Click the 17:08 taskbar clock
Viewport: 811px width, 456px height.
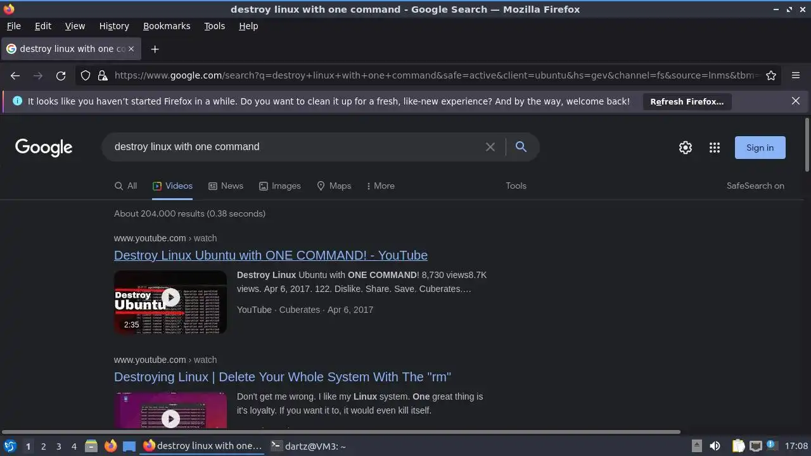tap(796, 446)
